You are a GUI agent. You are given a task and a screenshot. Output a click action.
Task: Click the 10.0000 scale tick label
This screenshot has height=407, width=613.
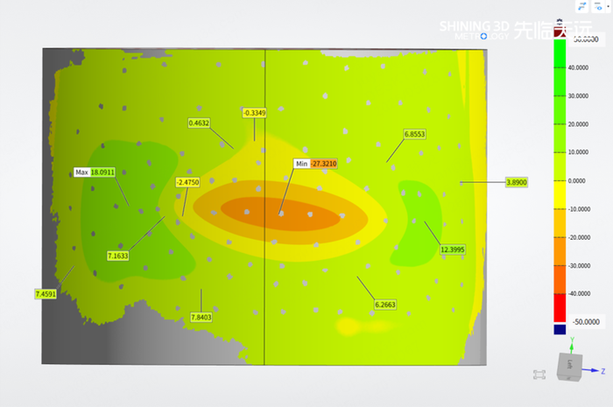[578, 152]
